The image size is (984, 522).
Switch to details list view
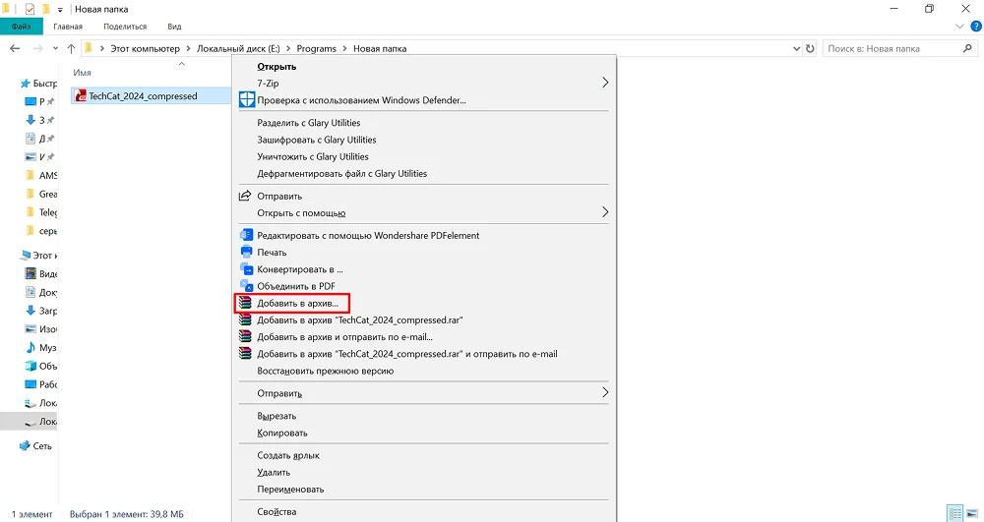[x=953, y=513]
